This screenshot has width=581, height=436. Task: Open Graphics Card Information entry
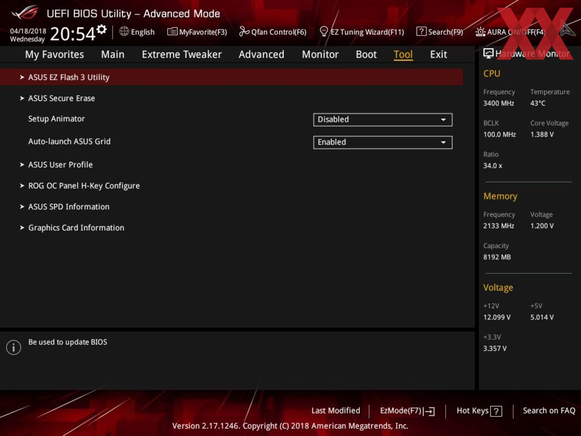click(x=76, y=227)
